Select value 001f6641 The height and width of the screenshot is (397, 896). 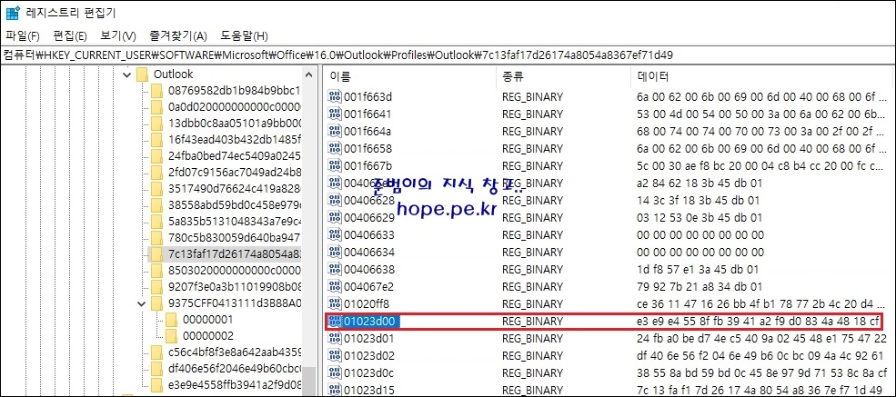[367, 114]
